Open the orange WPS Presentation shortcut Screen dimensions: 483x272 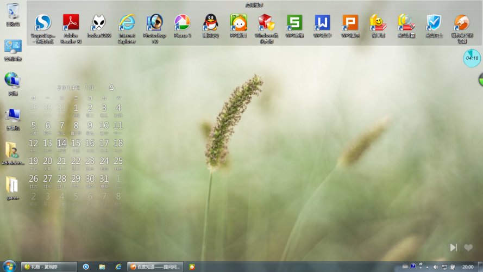pyautogui.click(x=350, y=23)
